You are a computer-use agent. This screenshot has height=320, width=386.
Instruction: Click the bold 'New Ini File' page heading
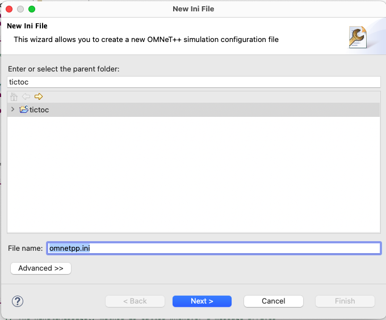coord(27,26)
